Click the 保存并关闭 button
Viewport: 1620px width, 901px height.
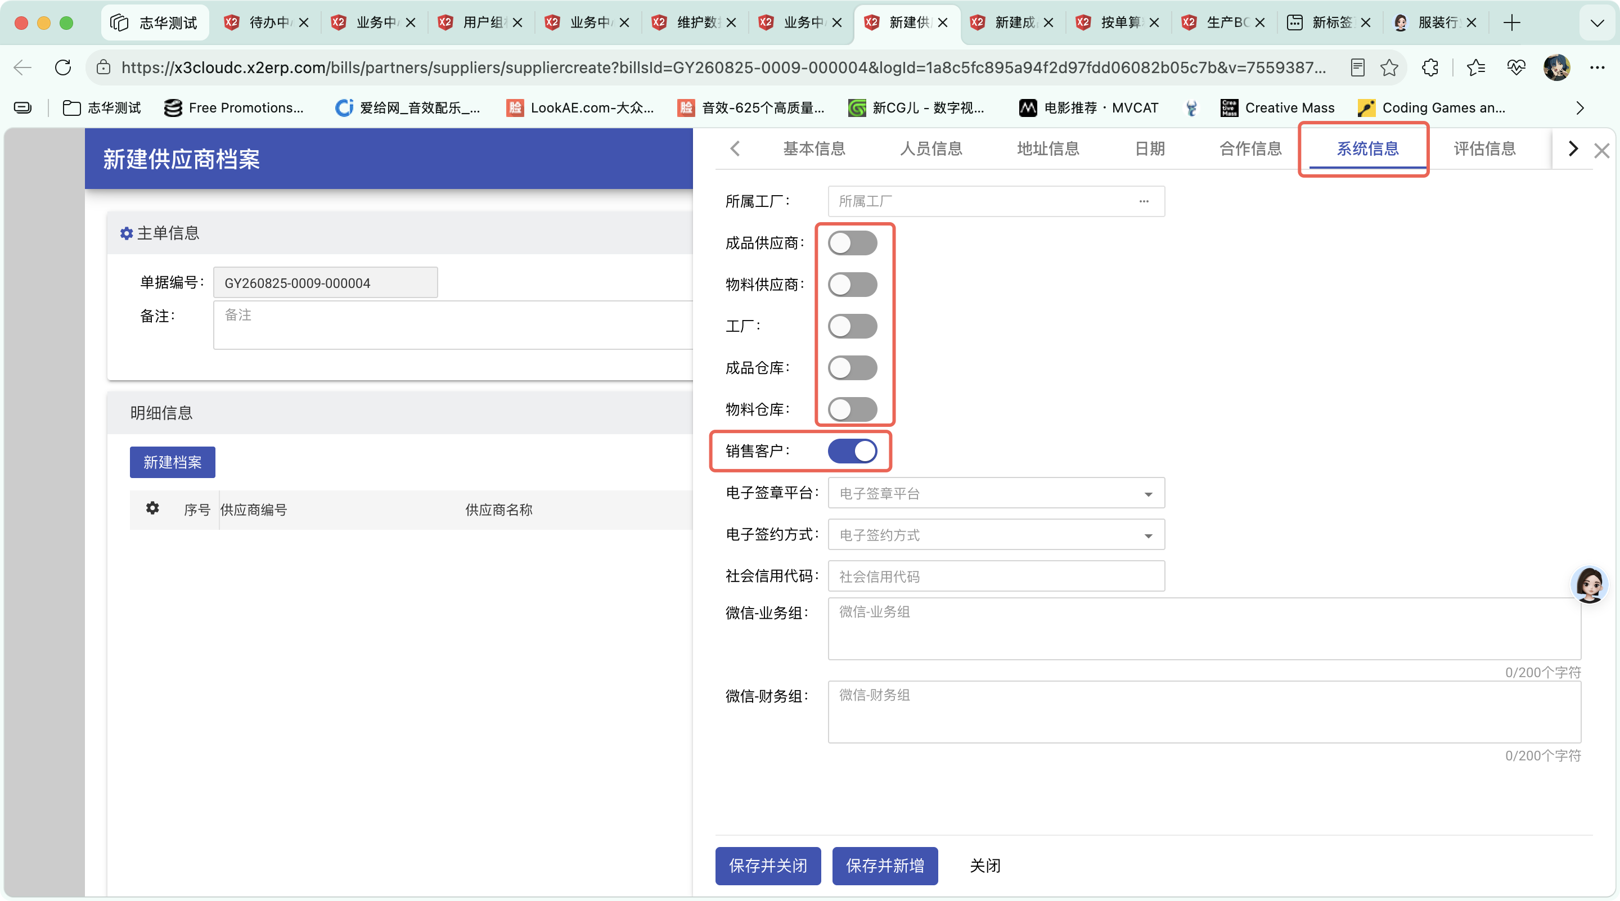[x=768, y=866]
